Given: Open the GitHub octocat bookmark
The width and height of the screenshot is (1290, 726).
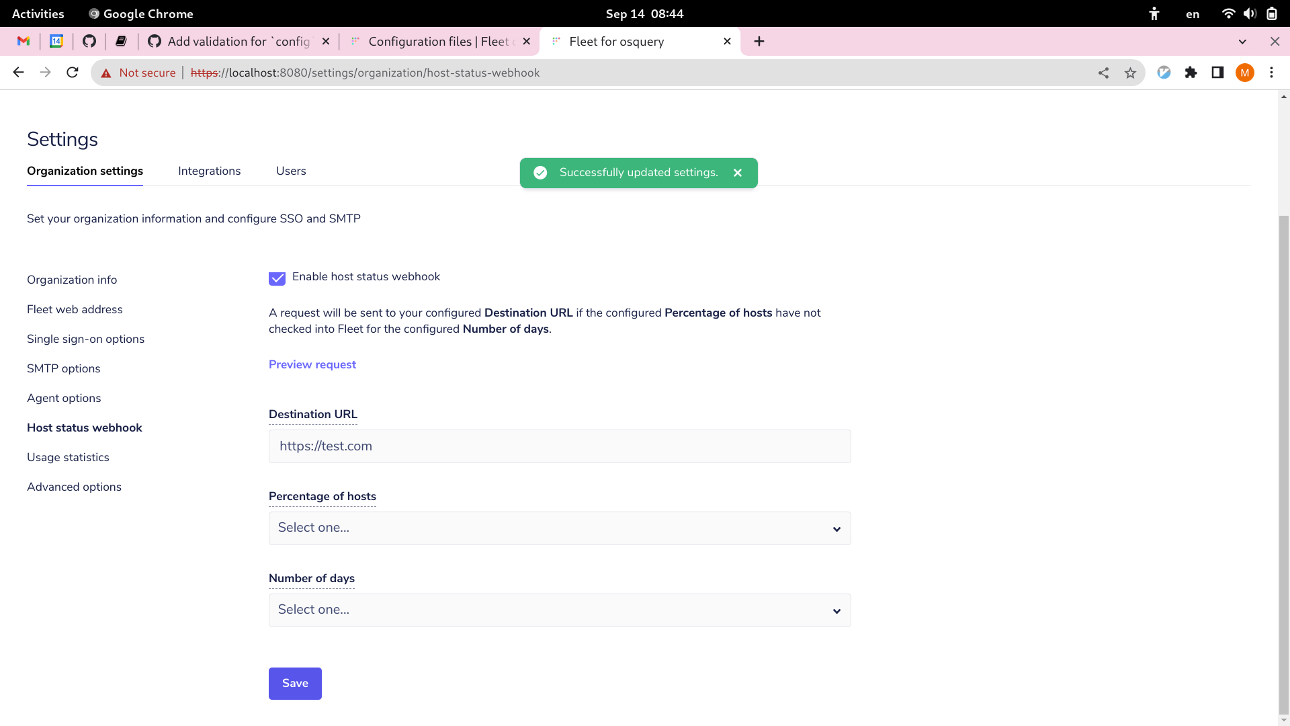Looking at the screenshot, I should tap(89, 41).
